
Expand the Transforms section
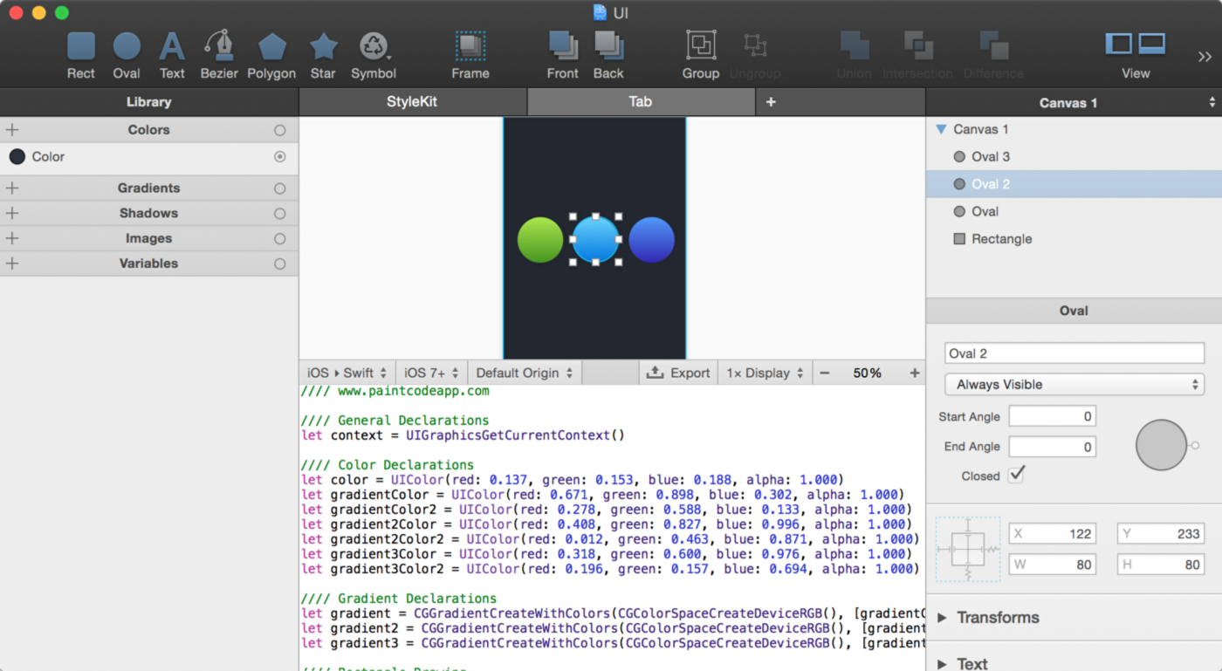pos(942,618)
